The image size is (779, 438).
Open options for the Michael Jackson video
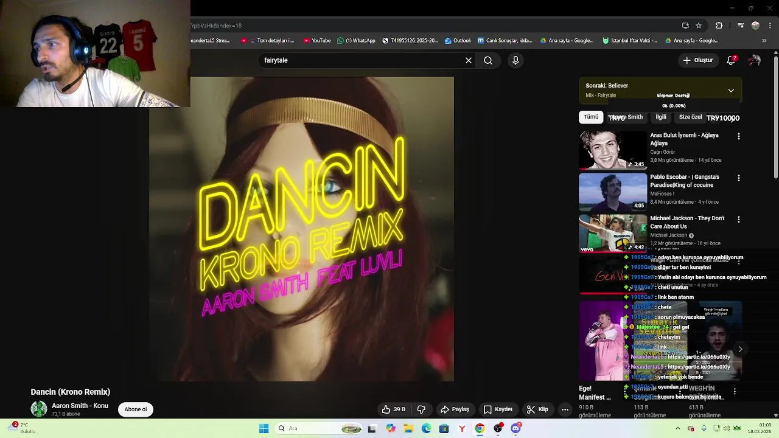739,220
